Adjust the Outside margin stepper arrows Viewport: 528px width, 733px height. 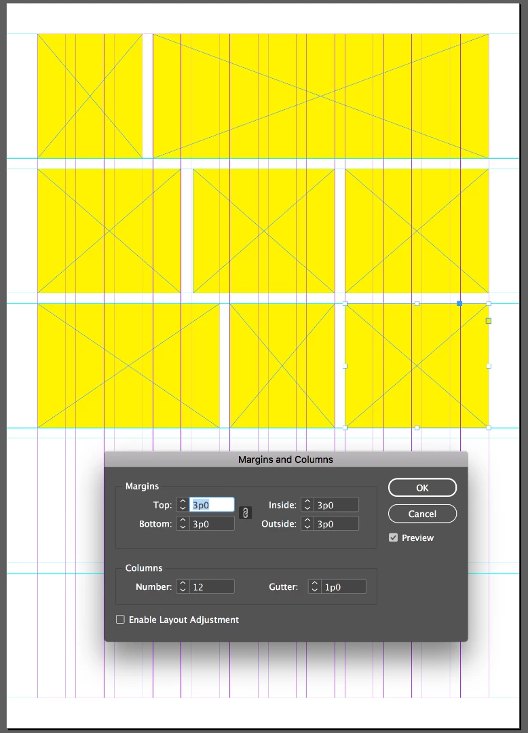[307, 523]
